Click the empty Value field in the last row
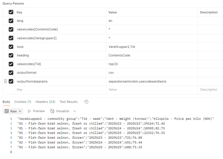This screenshot has height=159, width=223. coord(151,90)
